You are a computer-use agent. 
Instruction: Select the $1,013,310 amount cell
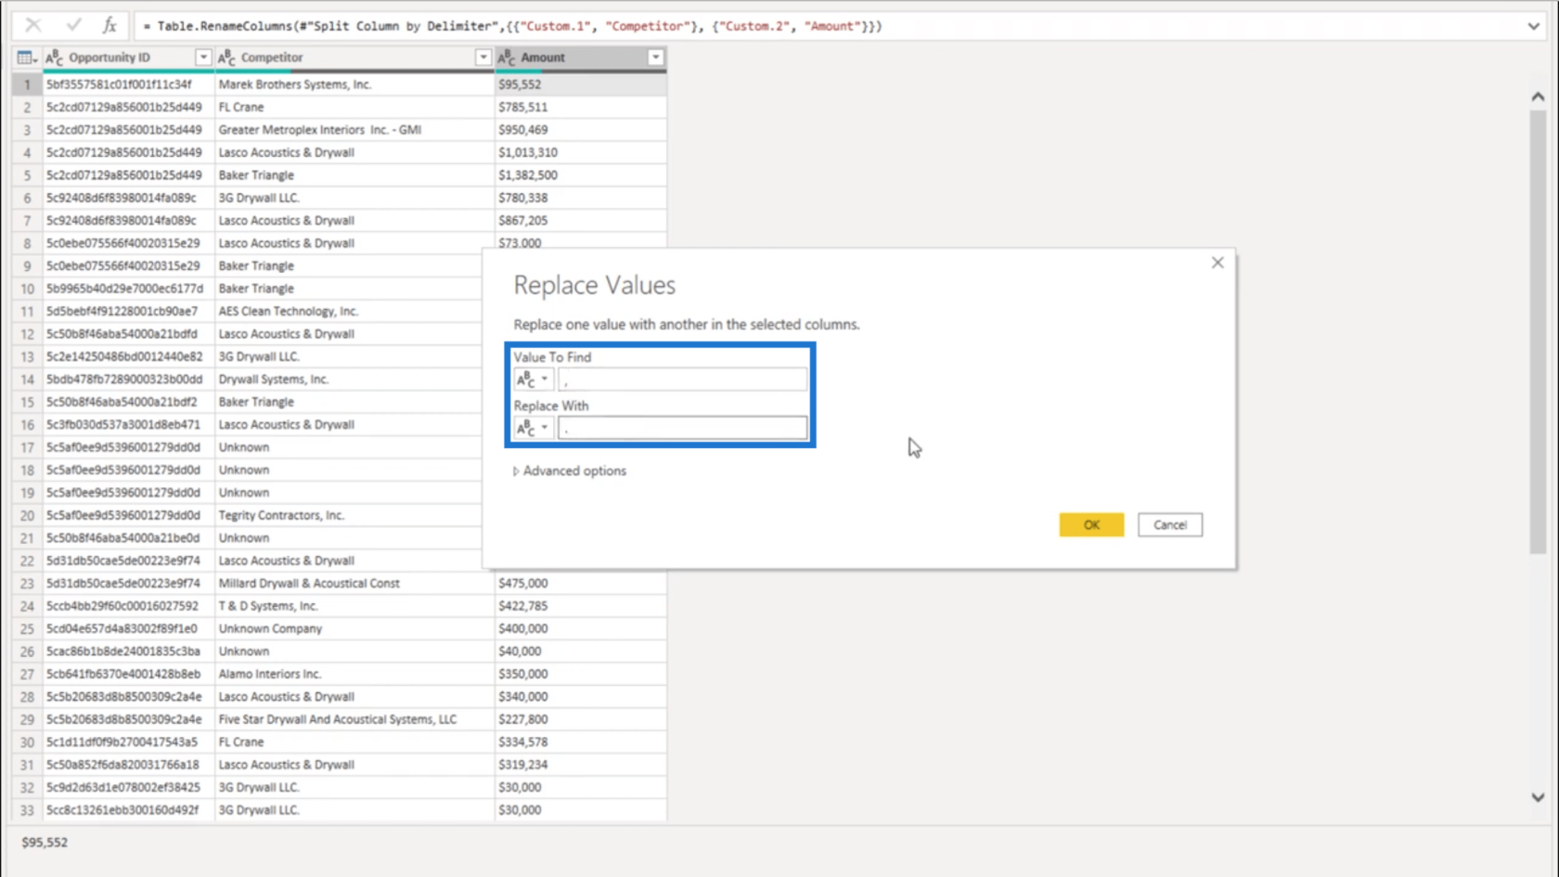point(580,152)
